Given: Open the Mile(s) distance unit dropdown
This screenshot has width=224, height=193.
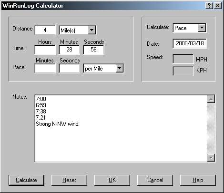Looking at the screenshot, I should 92,30.
